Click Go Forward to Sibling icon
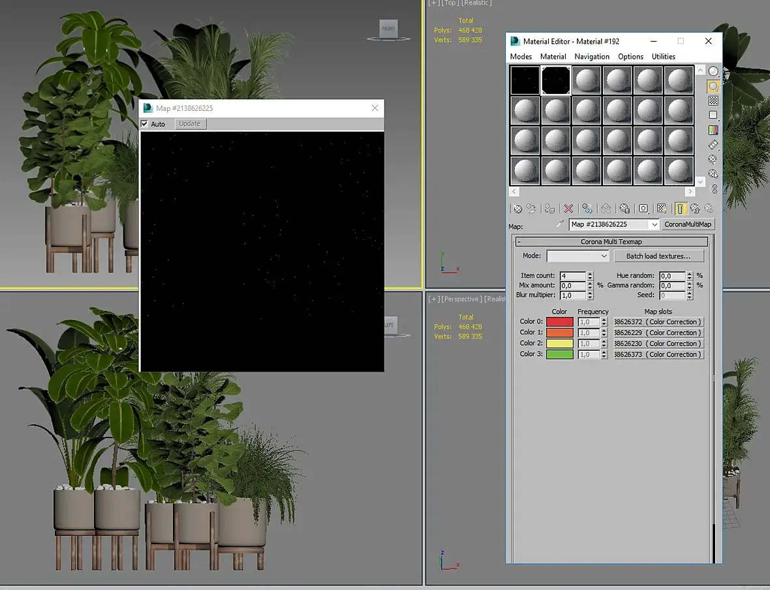This screenshot has width=770, height=590. tap(709, 209)
